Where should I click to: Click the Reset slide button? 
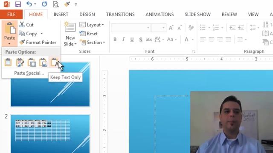point(89,34)
